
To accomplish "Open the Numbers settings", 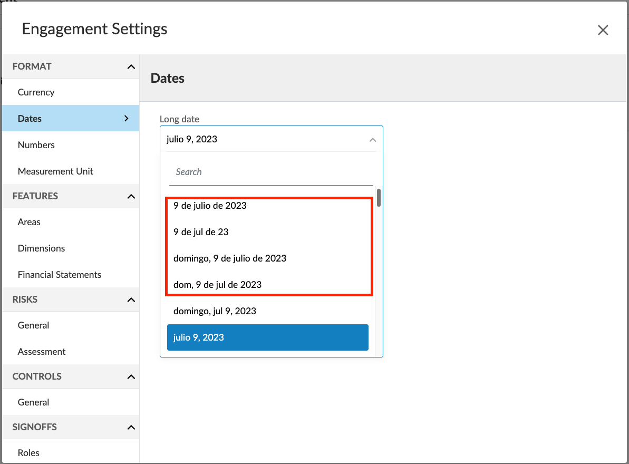I will (x=71, y=145).
